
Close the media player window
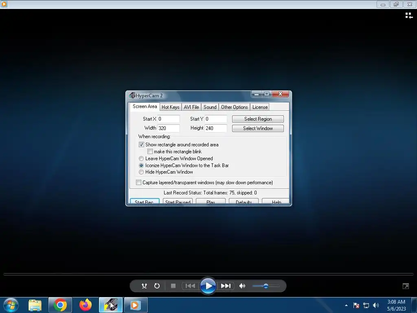pyautogui.click(x=410, y=4)
